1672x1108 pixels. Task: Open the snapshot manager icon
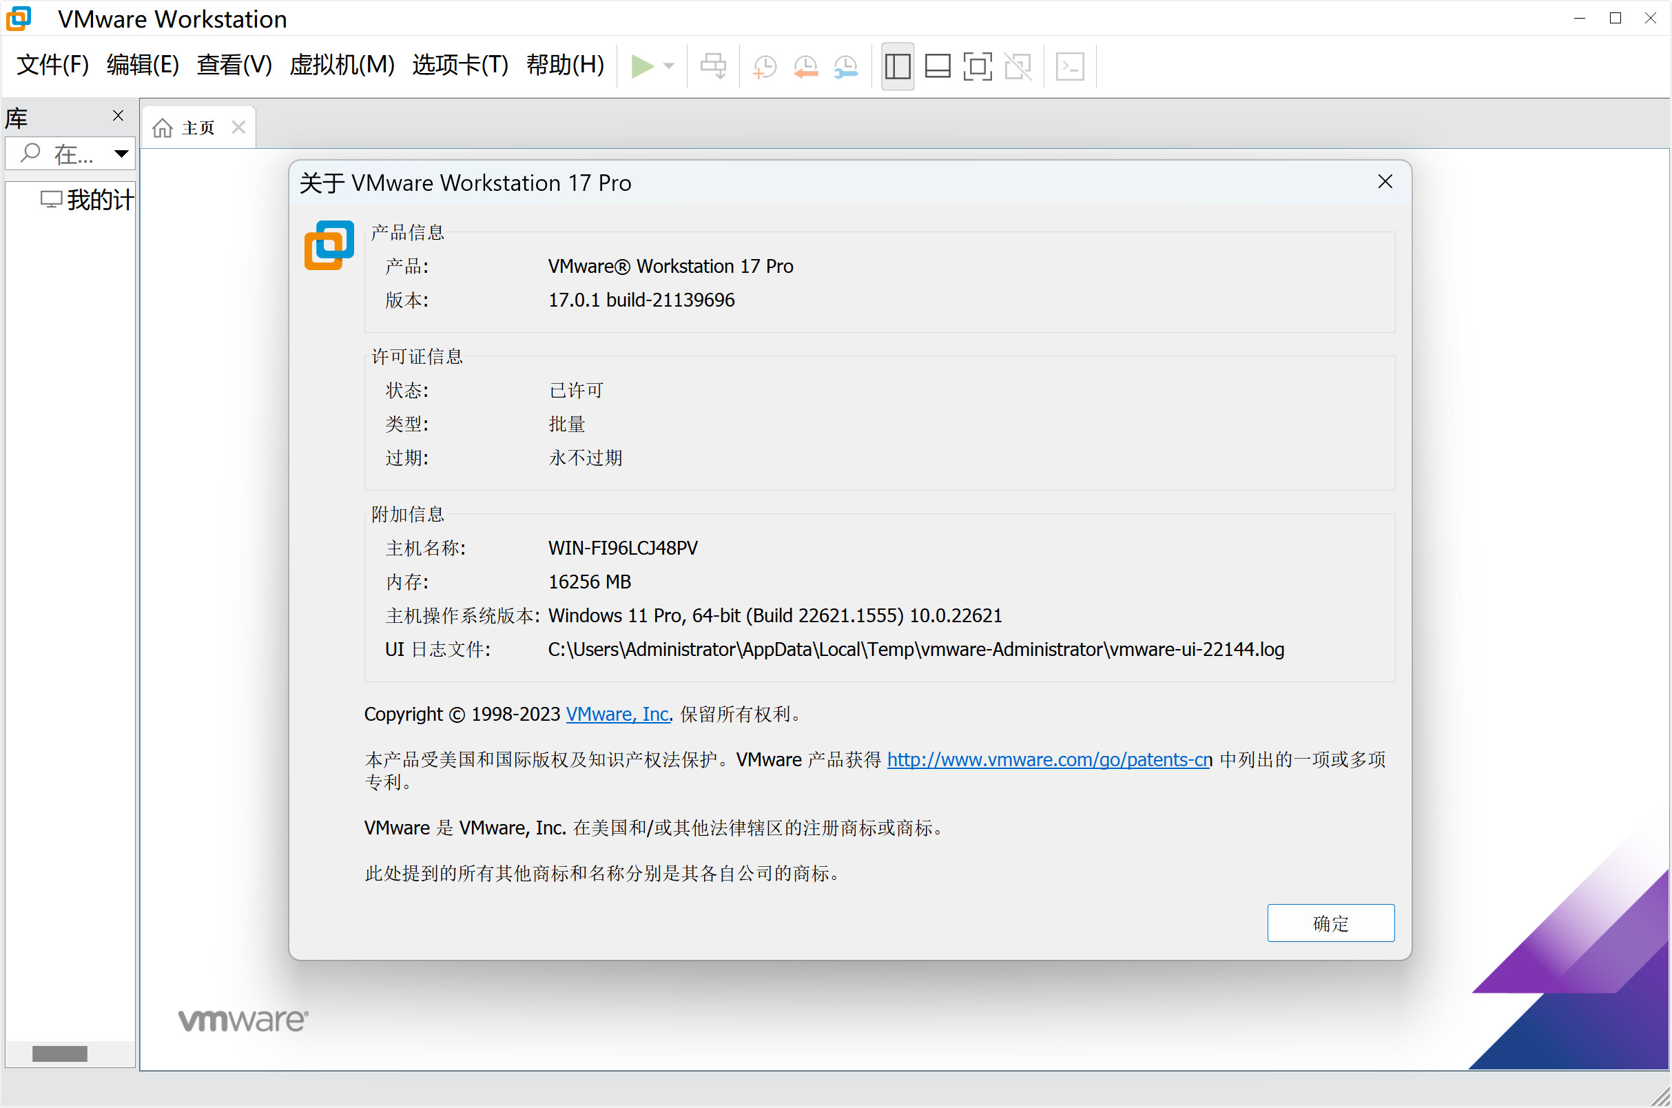point(845,66)
